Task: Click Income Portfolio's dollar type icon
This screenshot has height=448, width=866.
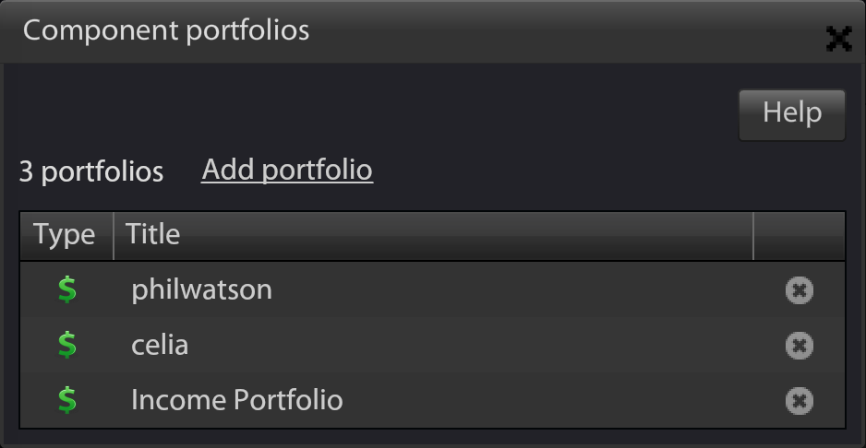Action: pyautogui.click(x=66, y=400)
